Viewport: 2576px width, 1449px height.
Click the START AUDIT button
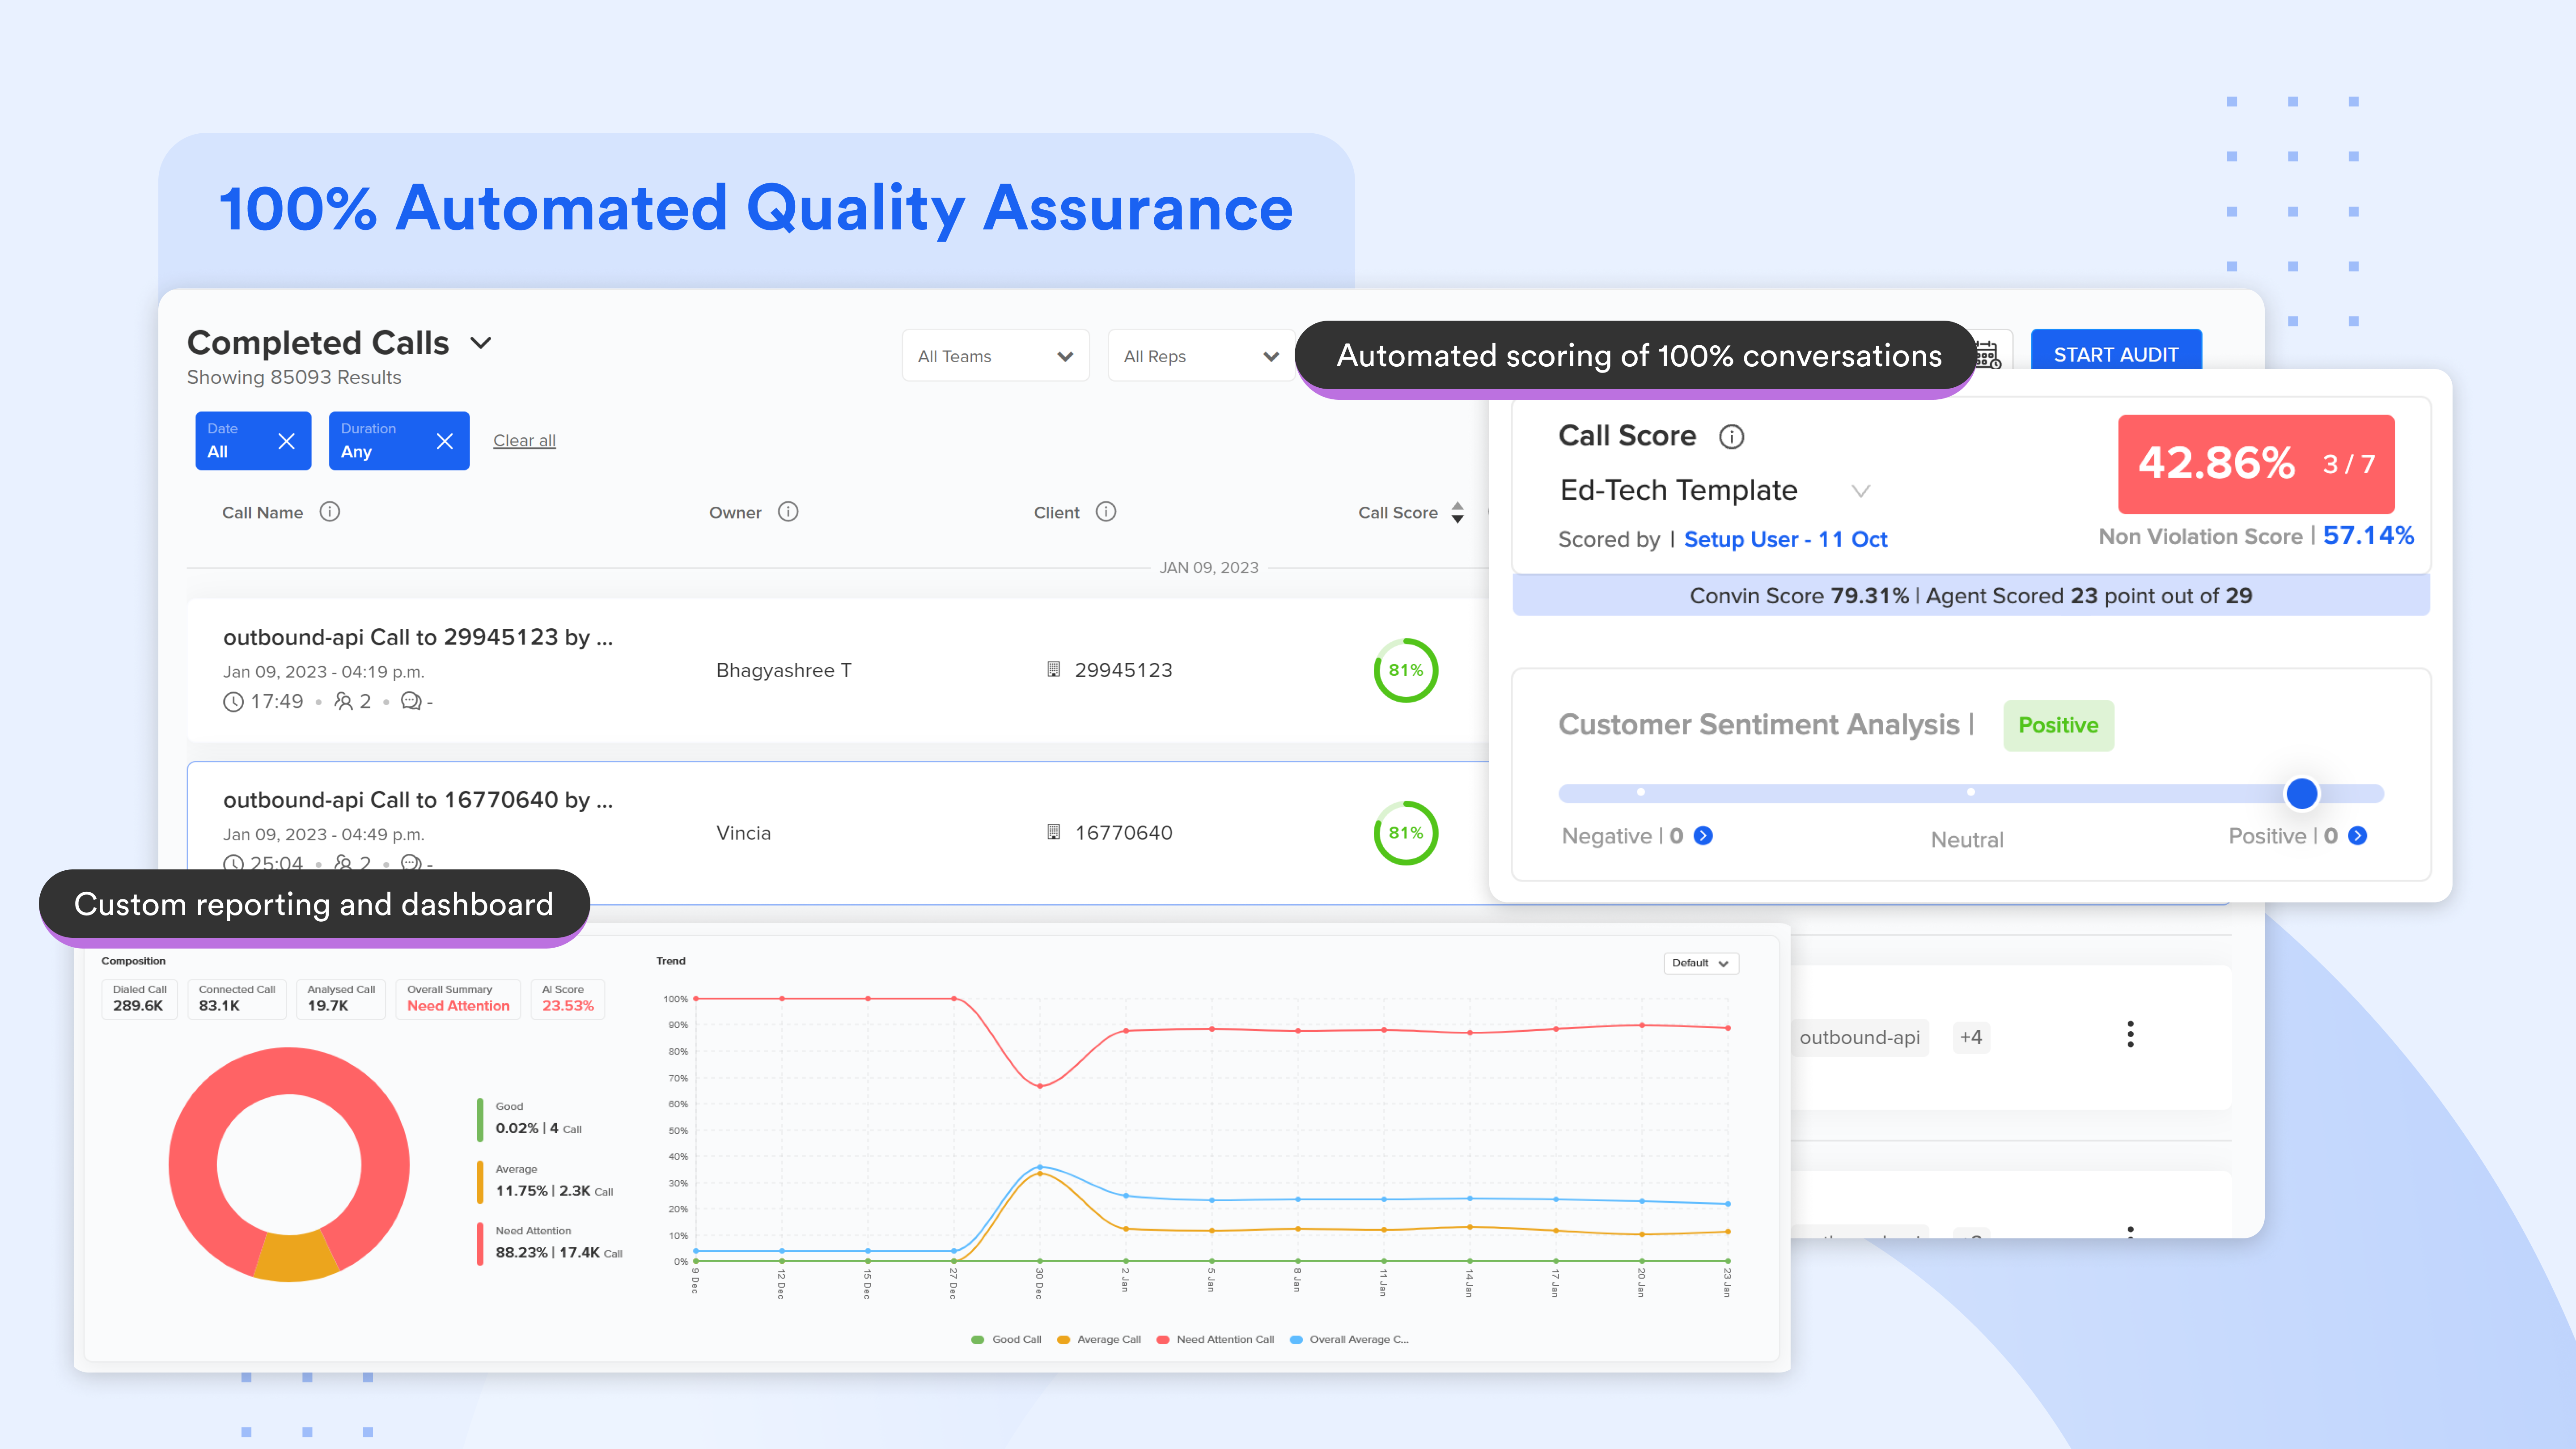2116,354
